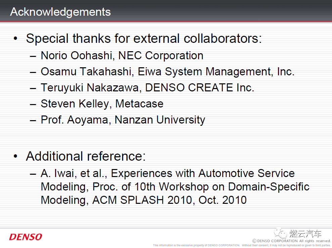Select the line 'Prof. Aoyama, Nanzan University'
Image resolution: width=332 pixels, height=248 pixels.
(x=123, y=120)
